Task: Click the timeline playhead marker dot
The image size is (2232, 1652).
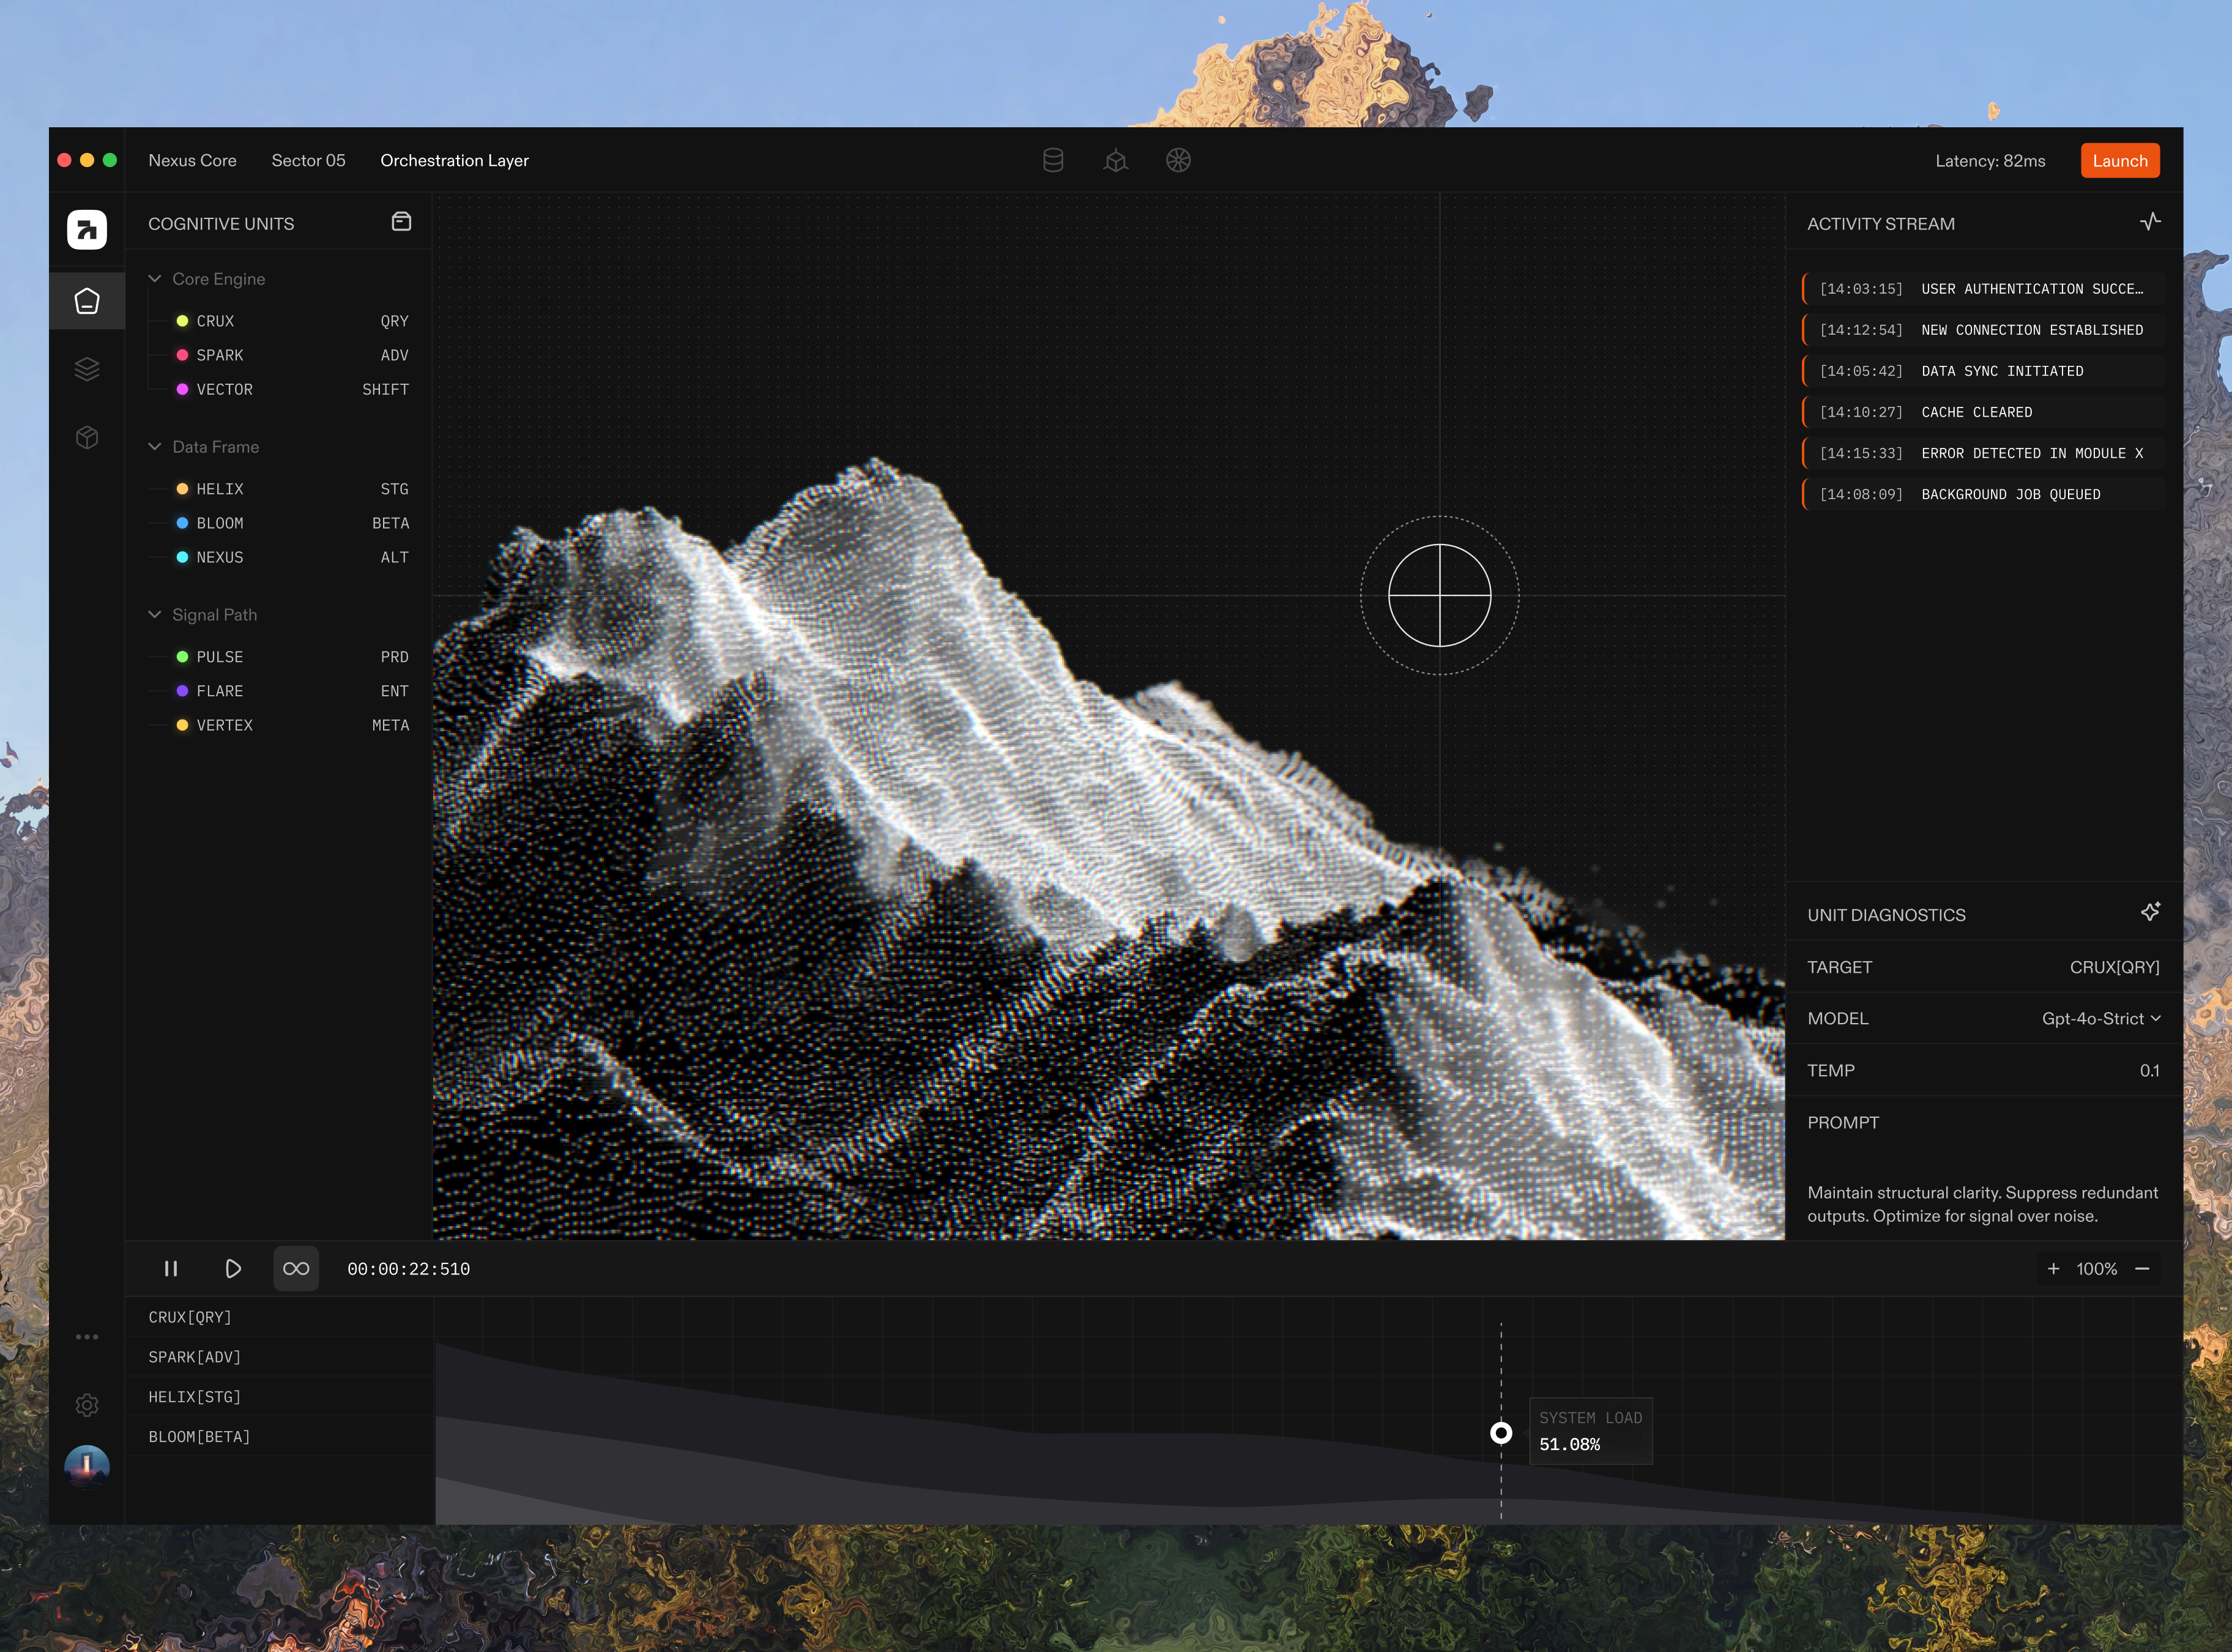Action: (1501, 1433)
